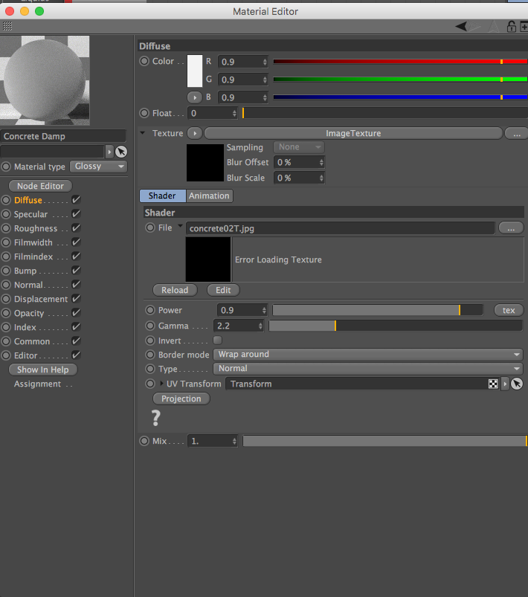Click the concrete02T.jpg file path field

[x=340, y=228]
